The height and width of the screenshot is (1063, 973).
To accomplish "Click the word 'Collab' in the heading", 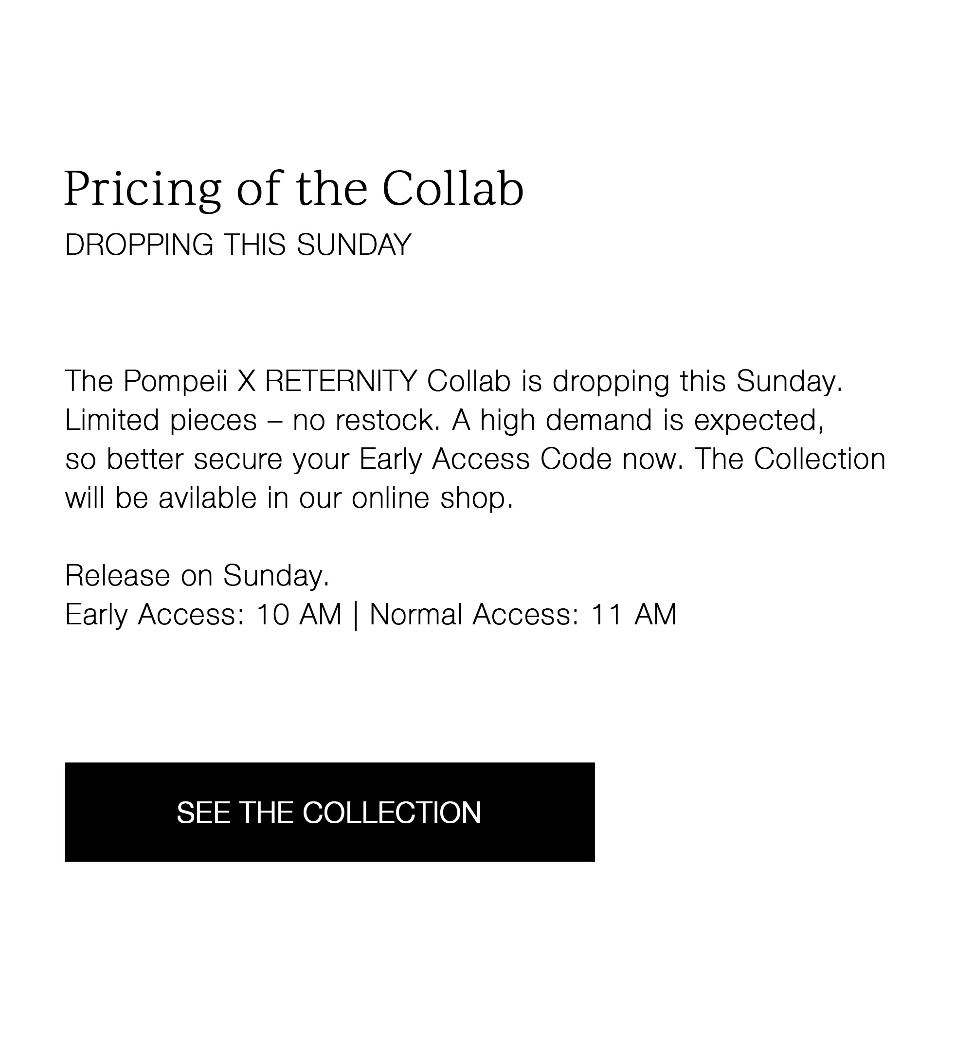I will [453, 189].
